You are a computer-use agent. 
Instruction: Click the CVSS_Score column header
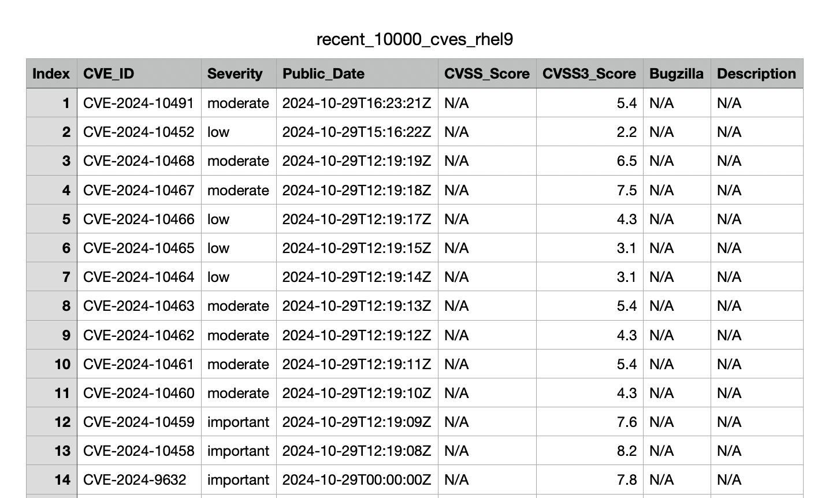click(x=486, y=74)
